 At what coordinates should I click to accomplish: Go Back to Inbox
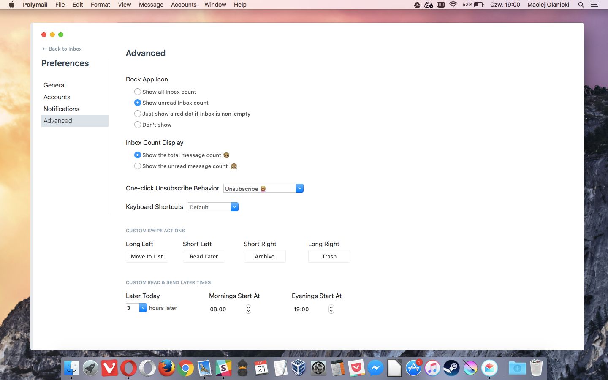pyautogui.click(x=62, y=49)
